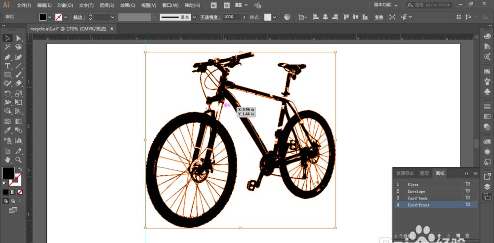Viewport: 494px width, 243px height.
Task: Click the Bridge (Br) icon
Action: coord(213,5)
